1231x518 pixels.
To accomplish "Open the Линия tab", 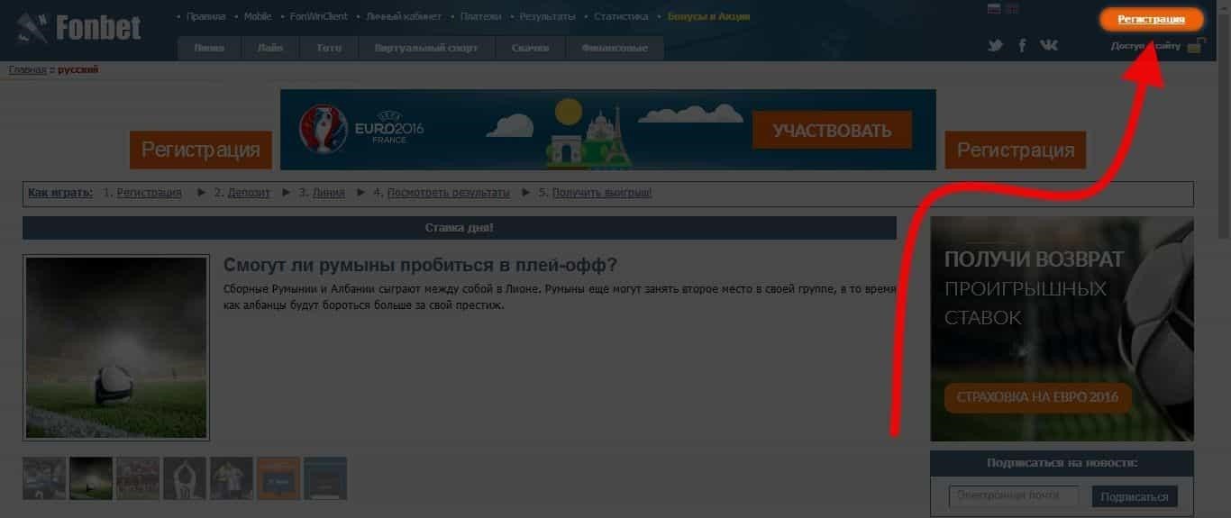I will [x=209, y=49].
